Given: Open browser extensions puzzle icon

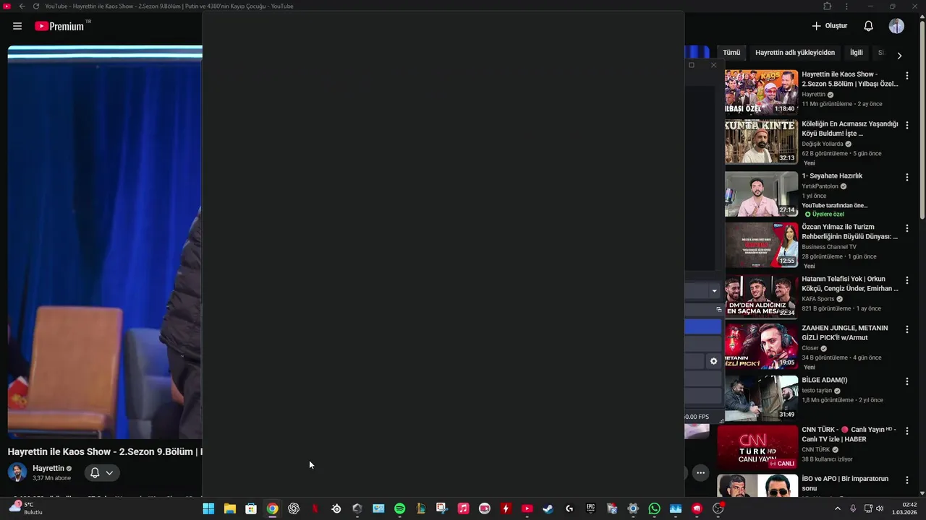Looking at the screenshot, I should pos(828,6).
